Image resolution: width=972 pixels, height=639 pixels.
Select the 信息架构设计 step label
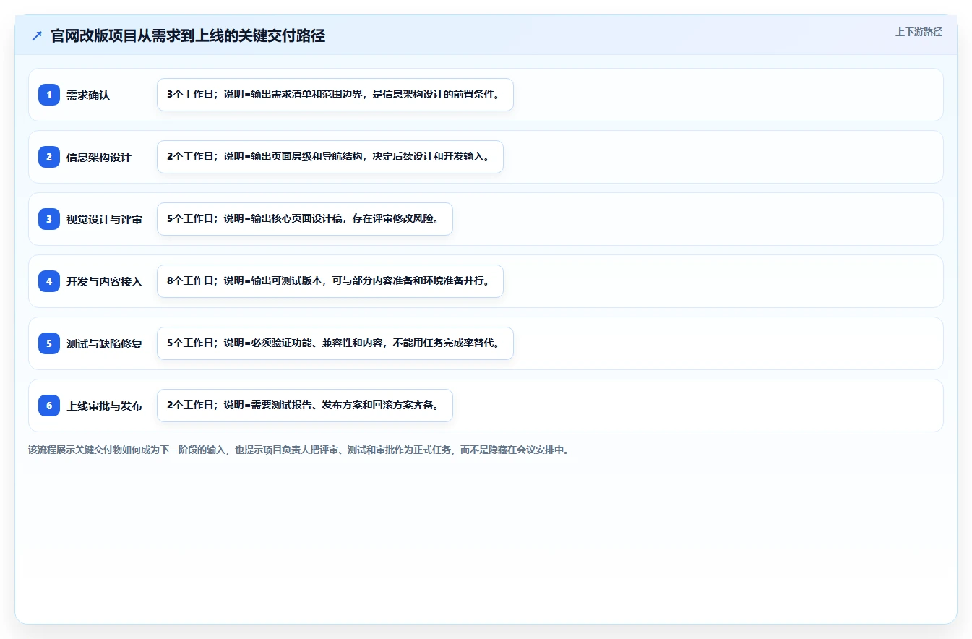[99, 157]
